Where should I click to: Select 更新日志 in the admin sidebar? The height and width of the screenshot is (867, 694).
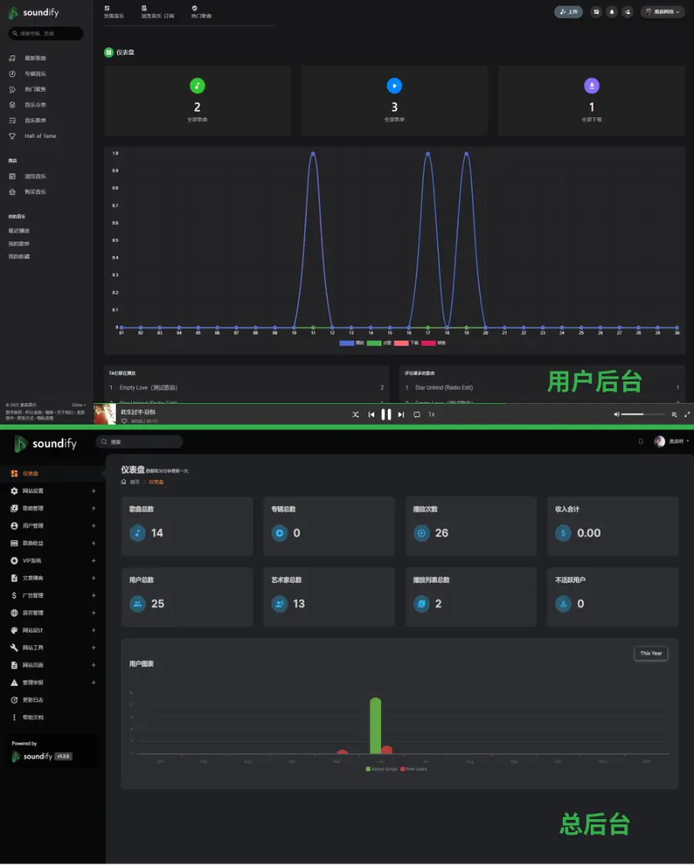(33, 700)
